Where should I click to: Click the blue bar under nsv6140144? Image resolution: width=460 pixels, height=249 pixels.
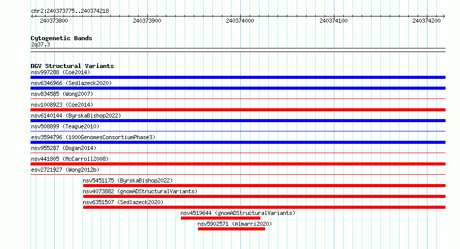238,121
